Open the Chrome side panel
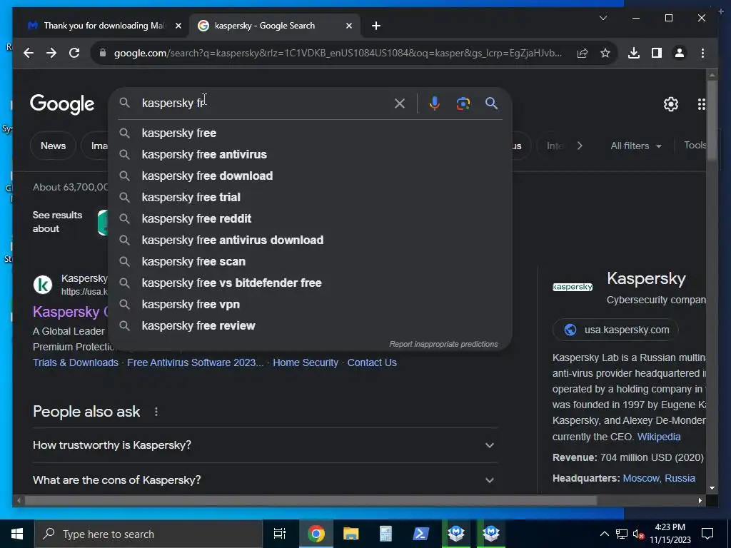Image resolution: width=731 pixels, height=548 pixels. (657, 53)
